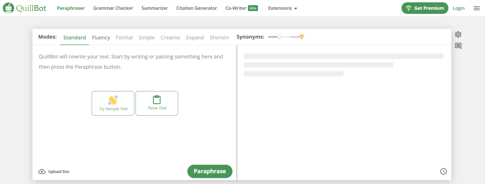Click the Login link
Screen dimensions: 485x184
click(x=458, y=8)
